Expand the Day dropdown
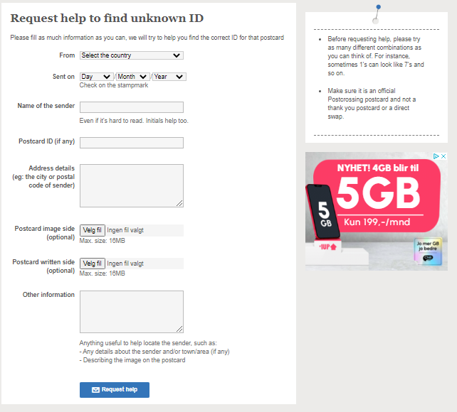Image resolution: width=457 pixels, height=412 pixels. (96, 77)
